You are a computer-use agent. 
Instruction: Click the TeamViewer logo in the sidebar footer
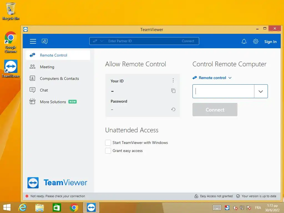coord(57,182)
